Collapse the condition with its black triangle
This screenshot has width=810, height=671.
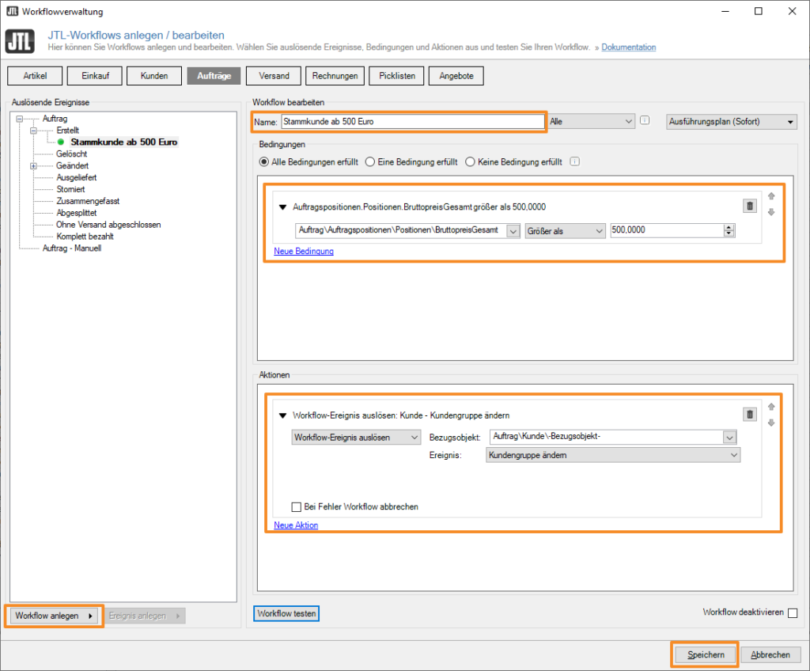tap(282, 207)
